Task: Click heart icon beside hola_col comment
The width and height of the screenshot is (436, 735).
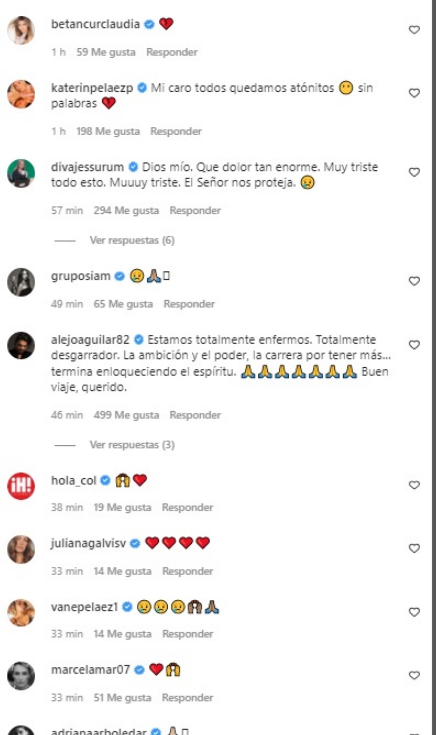Action: point(414,485)
